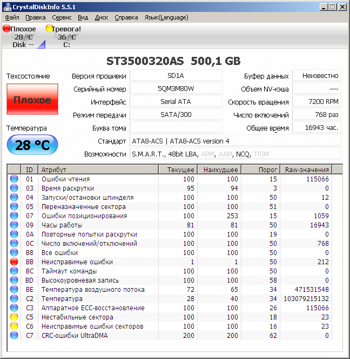Select the yellow Тревога! disk C: icon

pos(49,28)
